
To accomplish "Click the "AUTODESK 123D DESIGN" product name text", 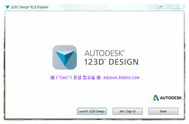I will pos(111,58).
